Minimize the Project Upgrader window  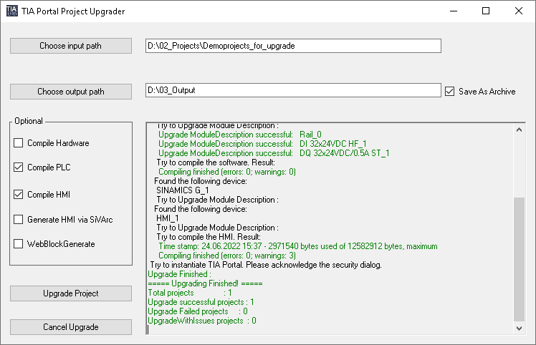pos(454,11)
